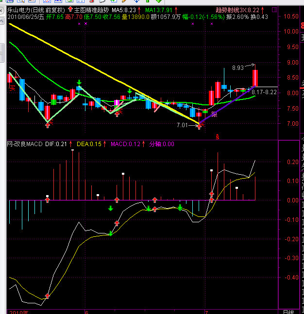The image size is (304, 314).
Task: Click the month 7 marker on time axis
Action: (206, 312)
